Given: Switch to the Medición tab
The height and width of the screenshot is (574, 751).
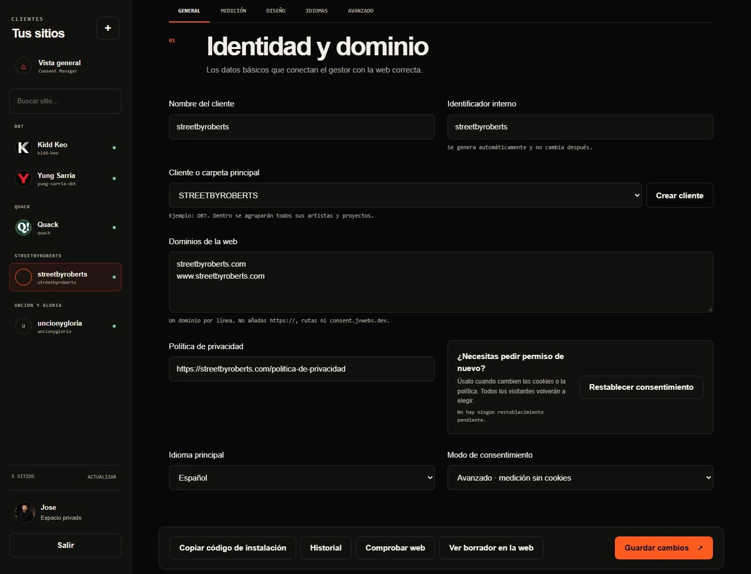Looking at the screenshot, I should click(x=233, y=11).
